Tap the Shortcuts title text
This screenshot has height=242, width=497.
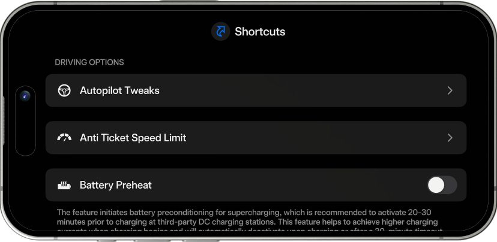pos(260,32)
